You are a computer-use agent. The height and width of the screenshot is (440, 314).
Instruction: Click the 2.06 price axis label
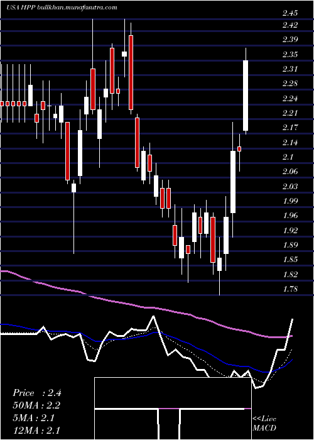pos(290,172)
